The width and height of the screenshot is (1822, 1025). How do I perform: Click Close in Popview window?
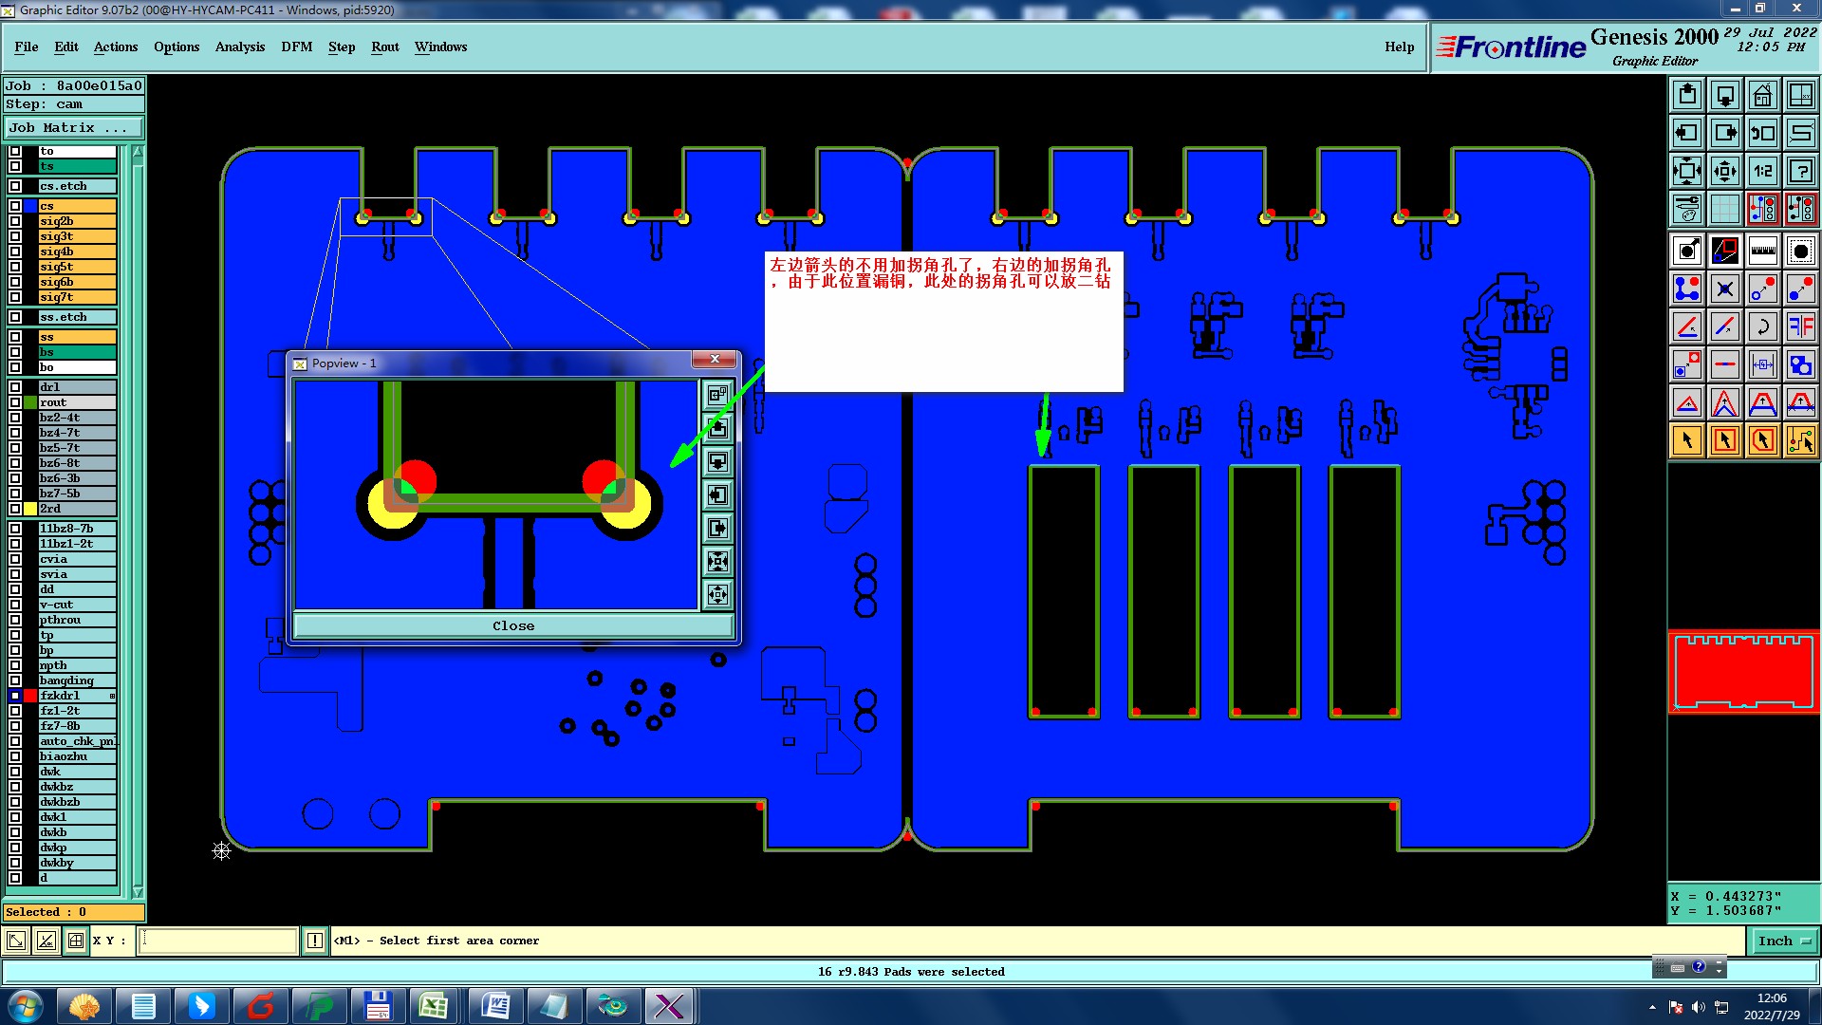click(513, 625)
